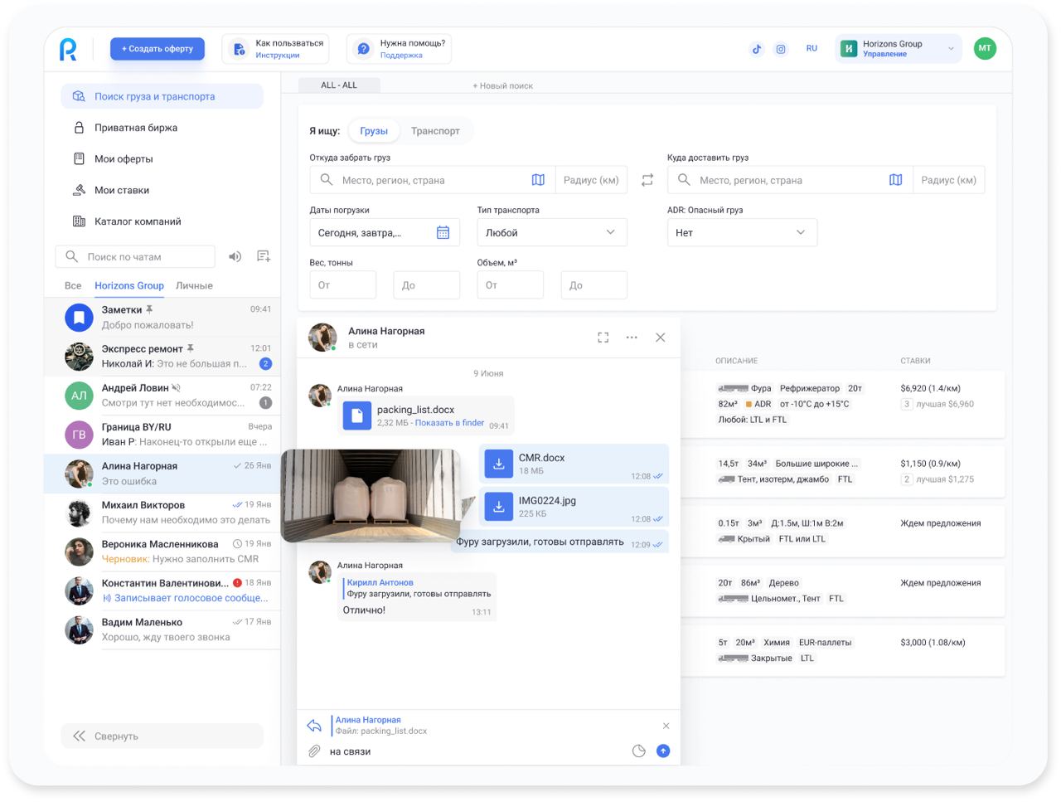Click pickup Радиус (км) field
This screenshot has height=802, width=1061.
591,180
